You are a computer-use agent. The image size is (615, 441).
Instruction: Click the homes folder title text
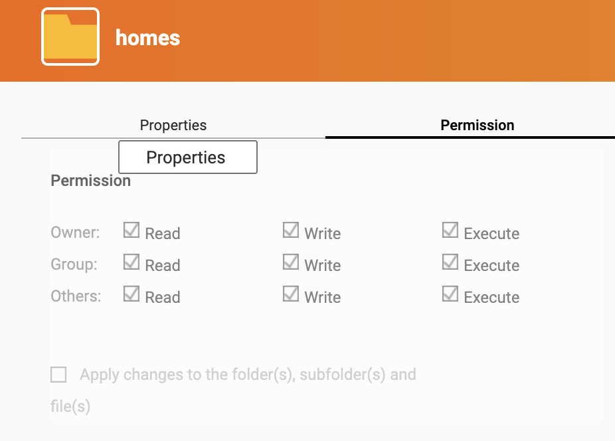148,38
